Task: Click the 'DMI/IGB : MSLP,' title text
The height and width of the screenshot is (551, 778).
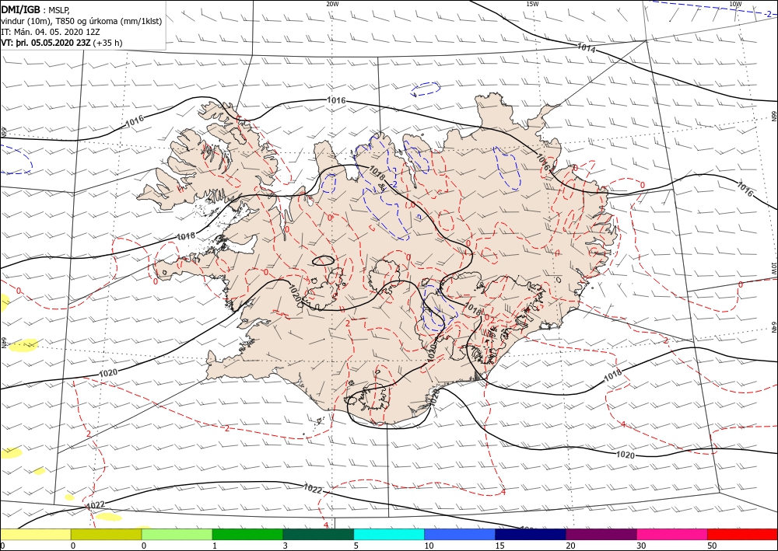Action: [x=36, y=10]
